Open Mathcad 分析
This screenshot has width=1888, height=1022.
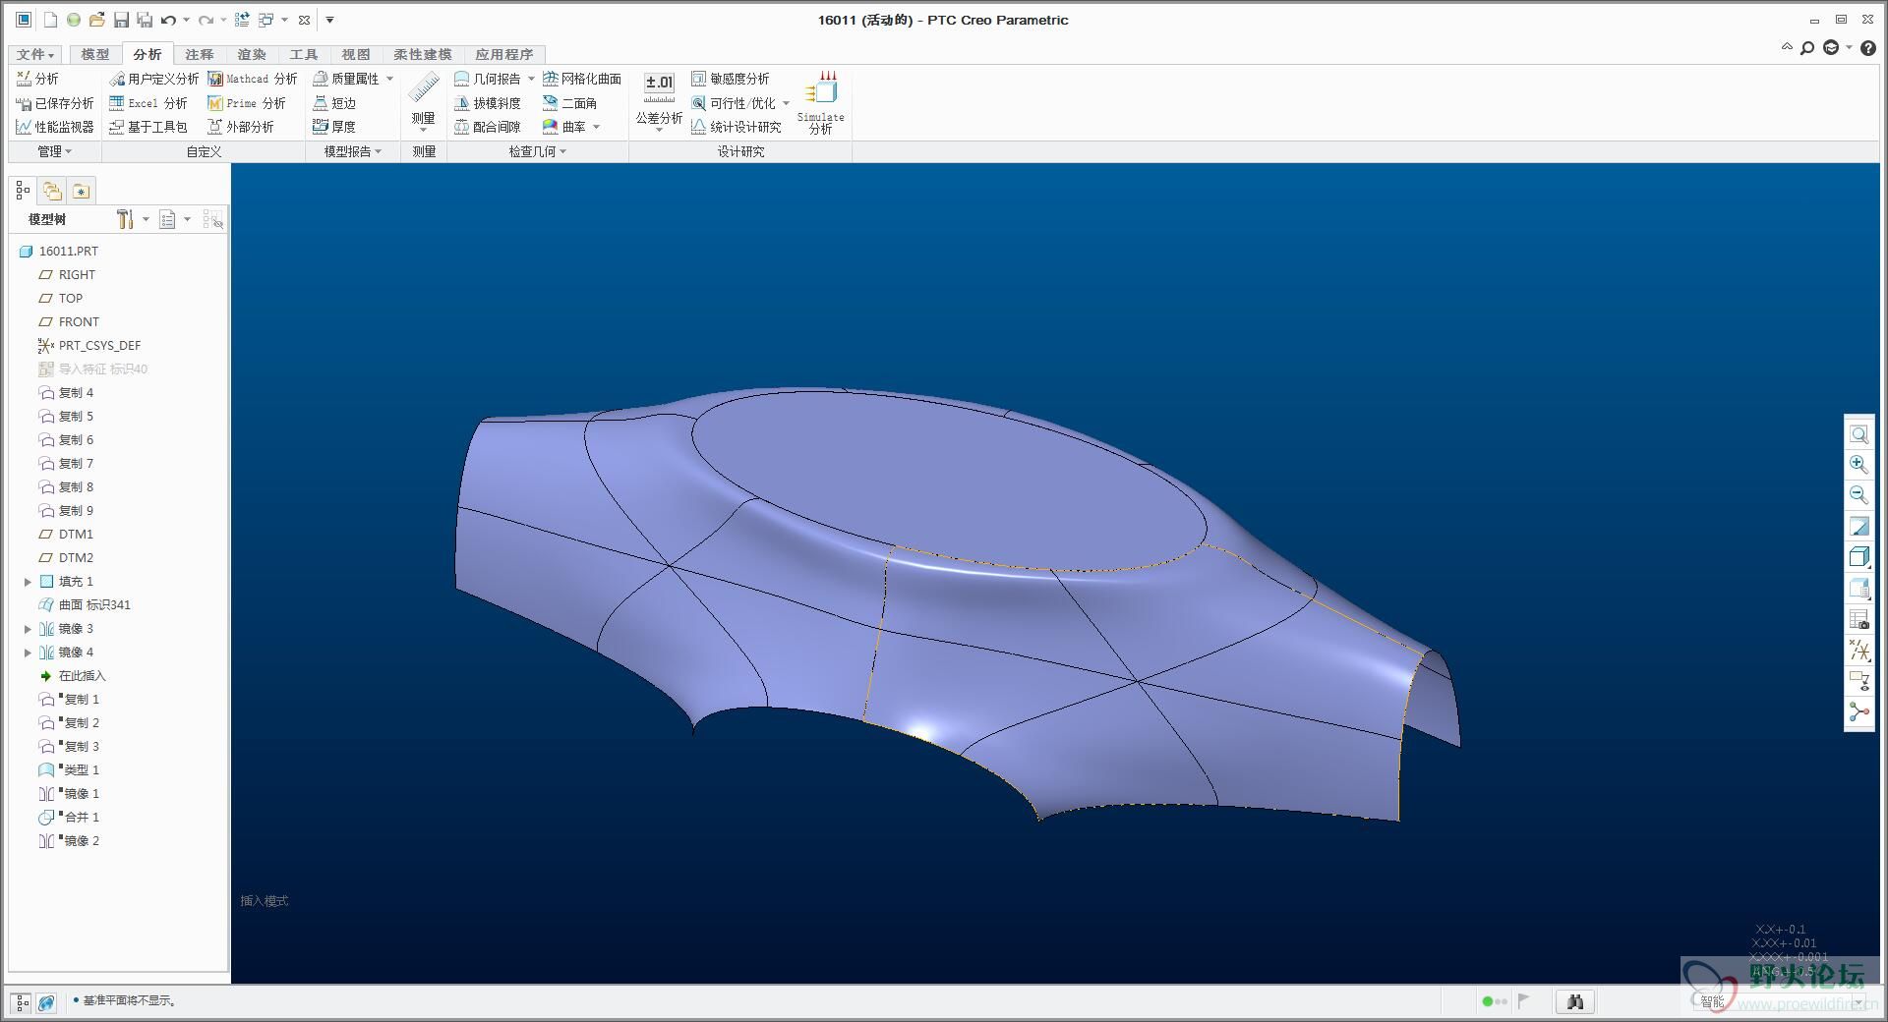click(x=253, y=79)
